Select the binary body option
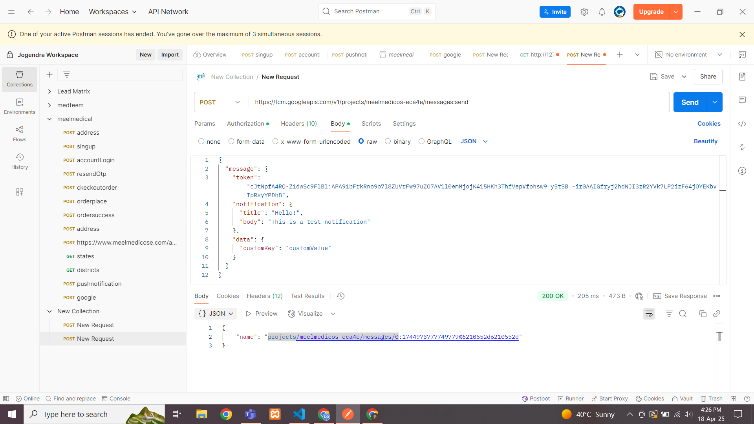This screenshot has height=424, width=754. click(x=388, y=141)
